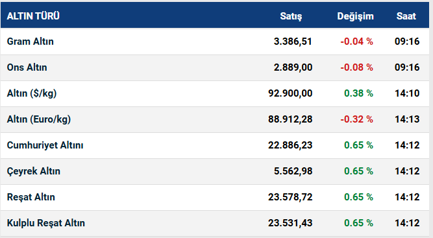Select the Cumhuriyet Altını row label
The height and width of the screenshot is (238, 433).
point(45,145)
